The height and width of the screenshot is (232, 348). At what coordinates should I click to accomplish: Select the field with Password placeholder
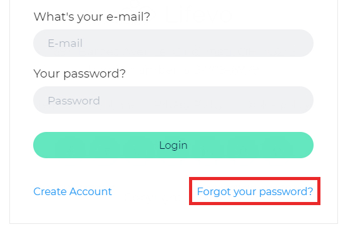[173, 100]
